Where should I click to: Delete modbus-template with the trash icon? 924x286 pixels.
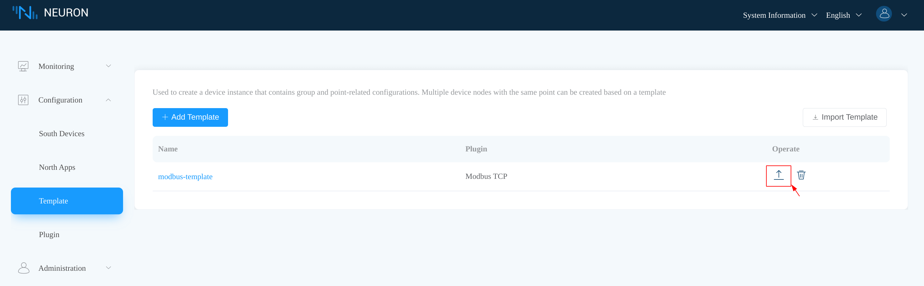click(801, 175)
